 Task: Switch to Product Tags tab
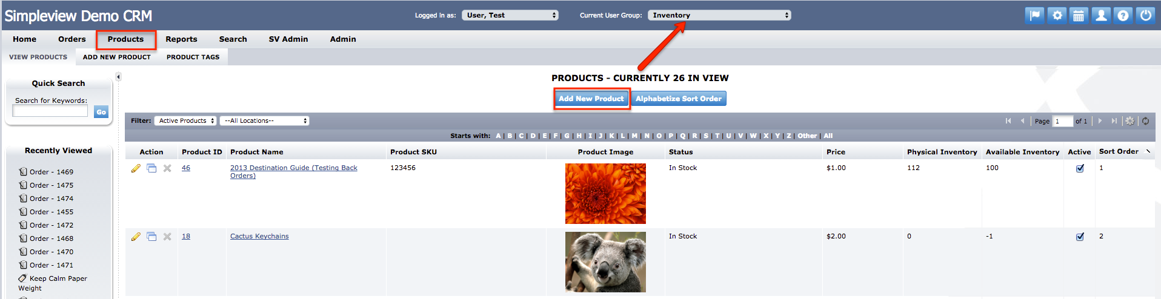193,57
